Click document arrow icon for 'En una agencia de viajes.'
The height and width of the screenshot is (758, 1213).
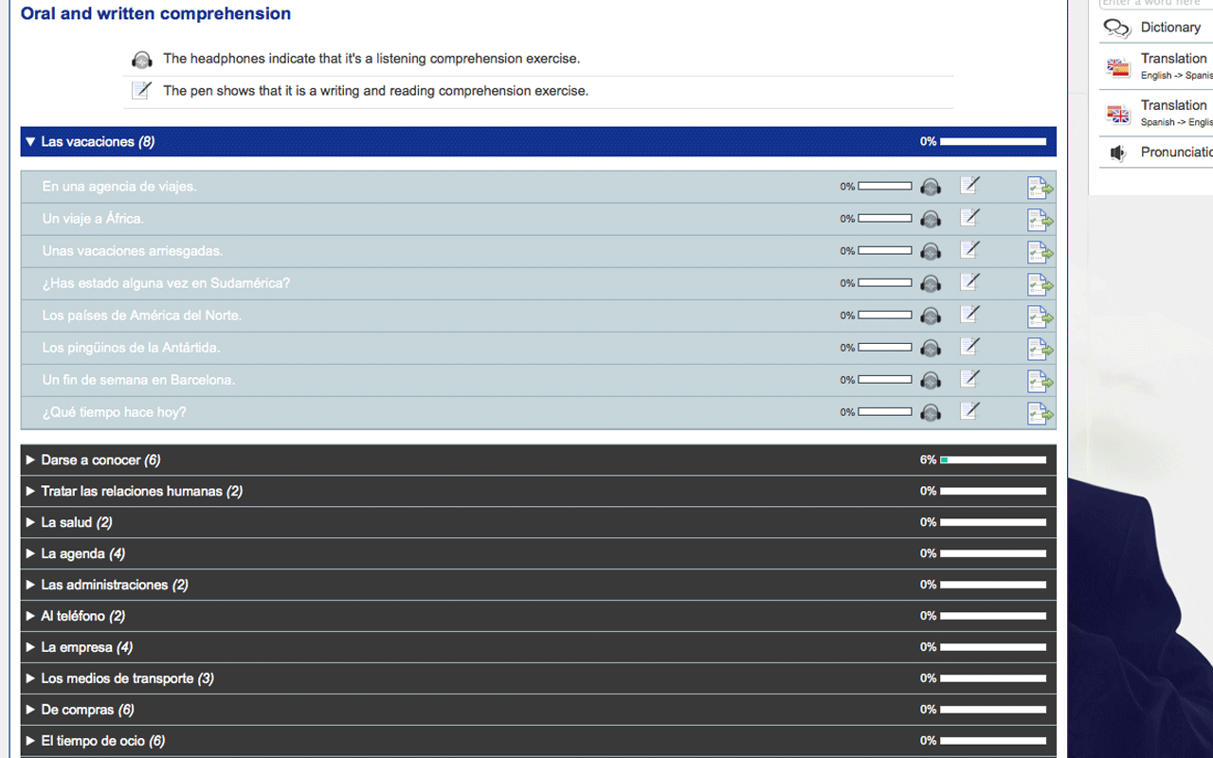pyautogui.click(x=1040, y=188)
